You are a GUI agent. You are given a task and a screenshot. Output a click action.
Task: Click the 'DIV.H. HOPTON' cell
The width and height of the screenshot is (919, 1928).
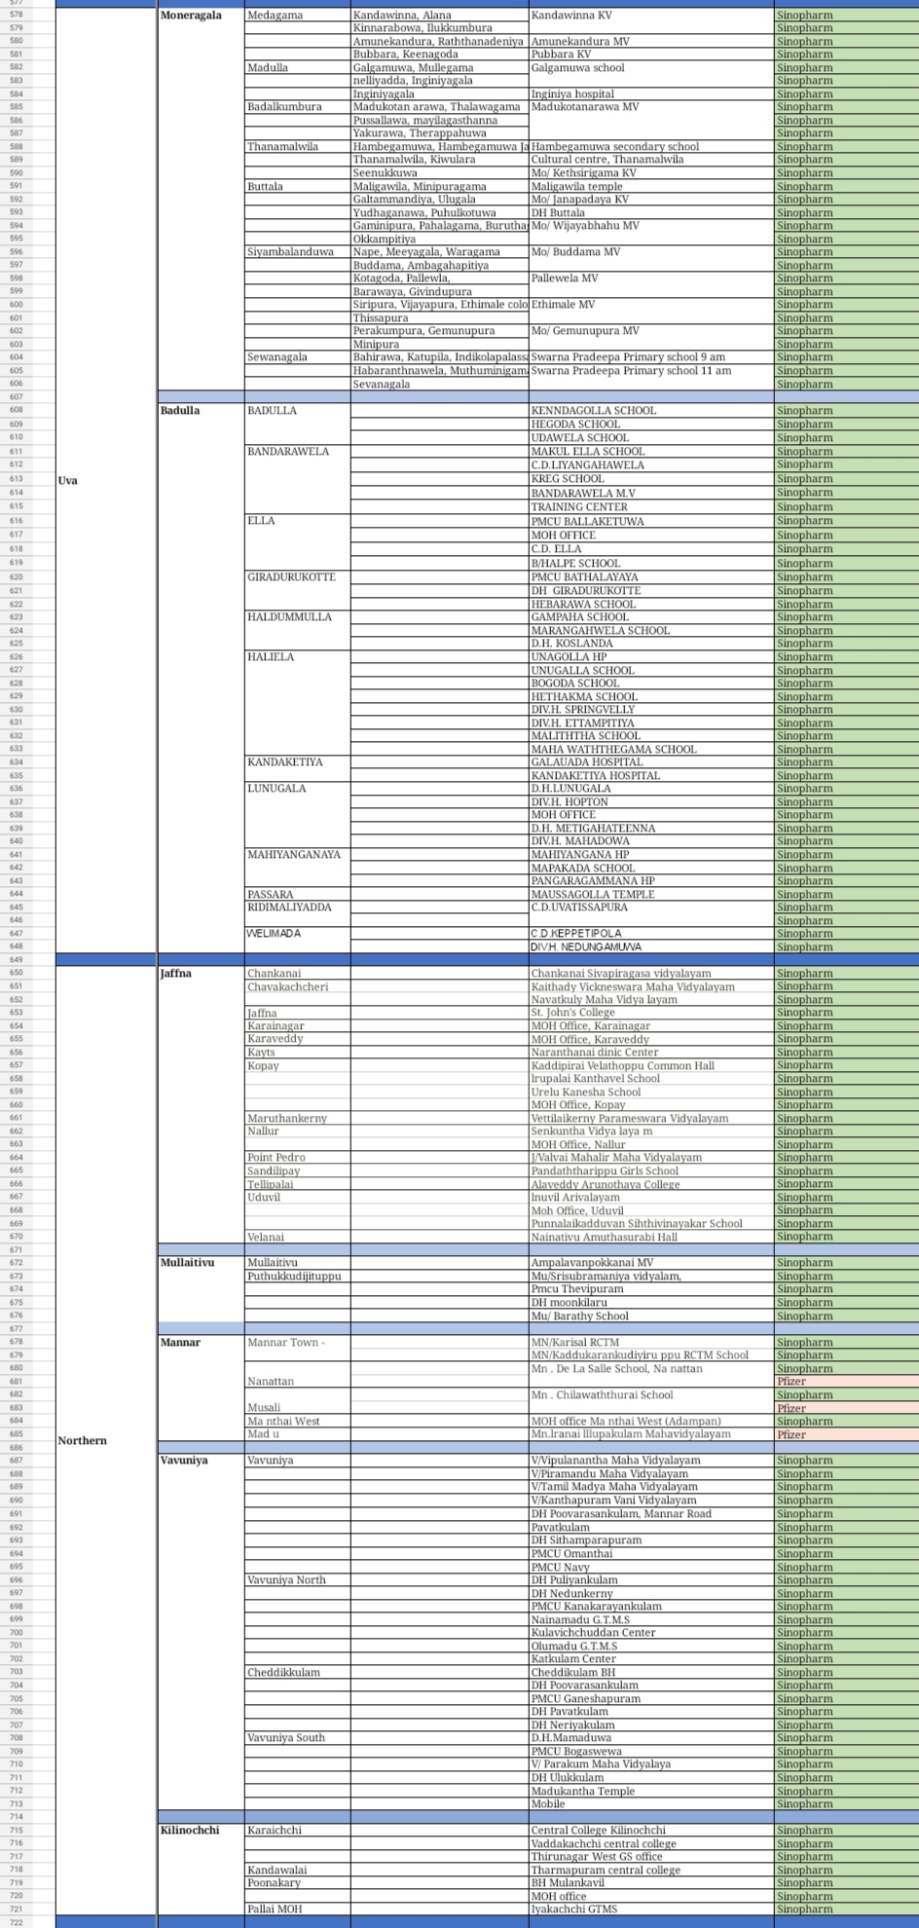[x=651, y=802]
